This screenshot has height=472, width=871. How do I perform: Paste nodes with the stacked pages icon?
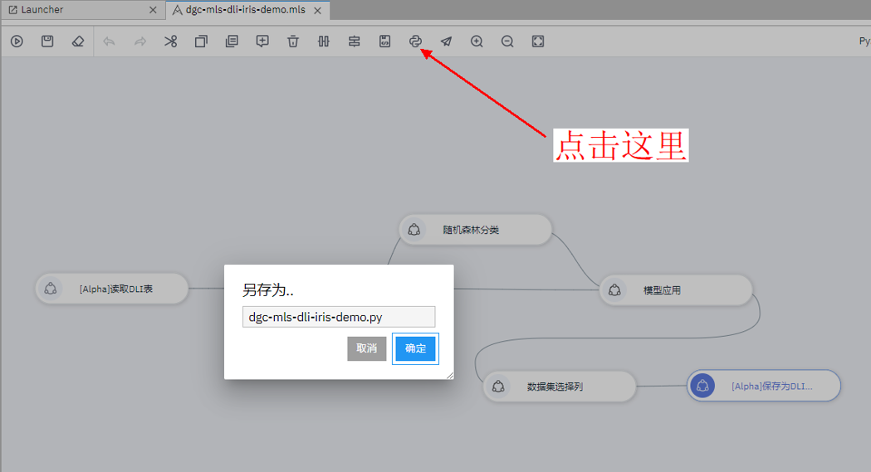coord(232,41)
